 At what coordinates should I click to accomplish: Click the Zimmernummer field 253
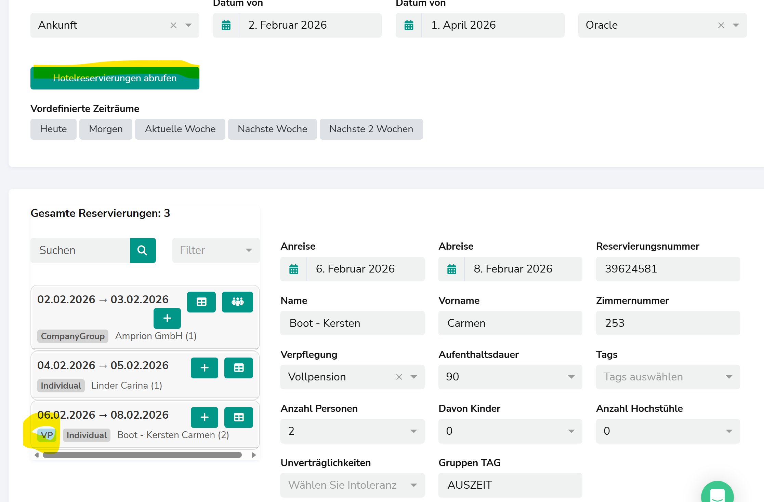(668, 323)
